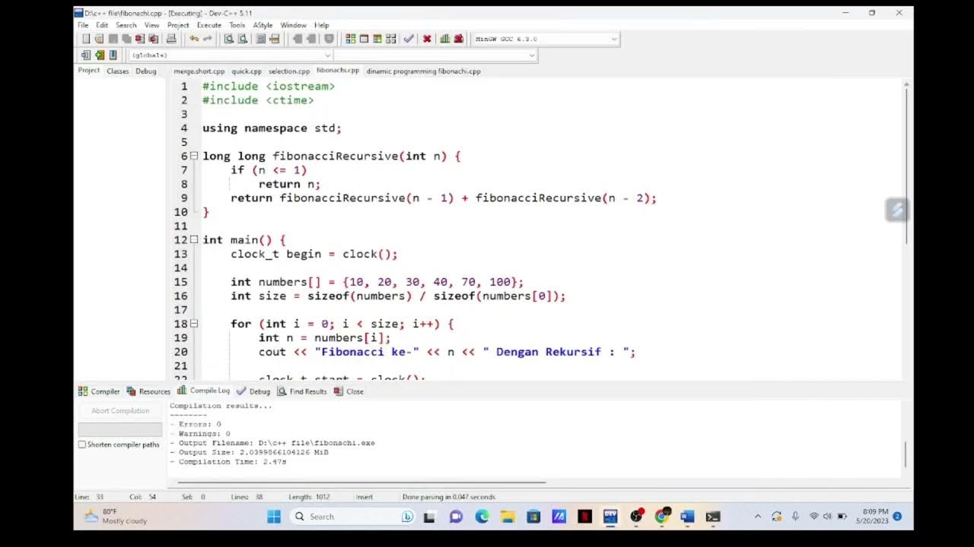This screenshot has width=974, height=547.
Task: Click the Close All toolbar icon
Action: (x=153, y=39)
